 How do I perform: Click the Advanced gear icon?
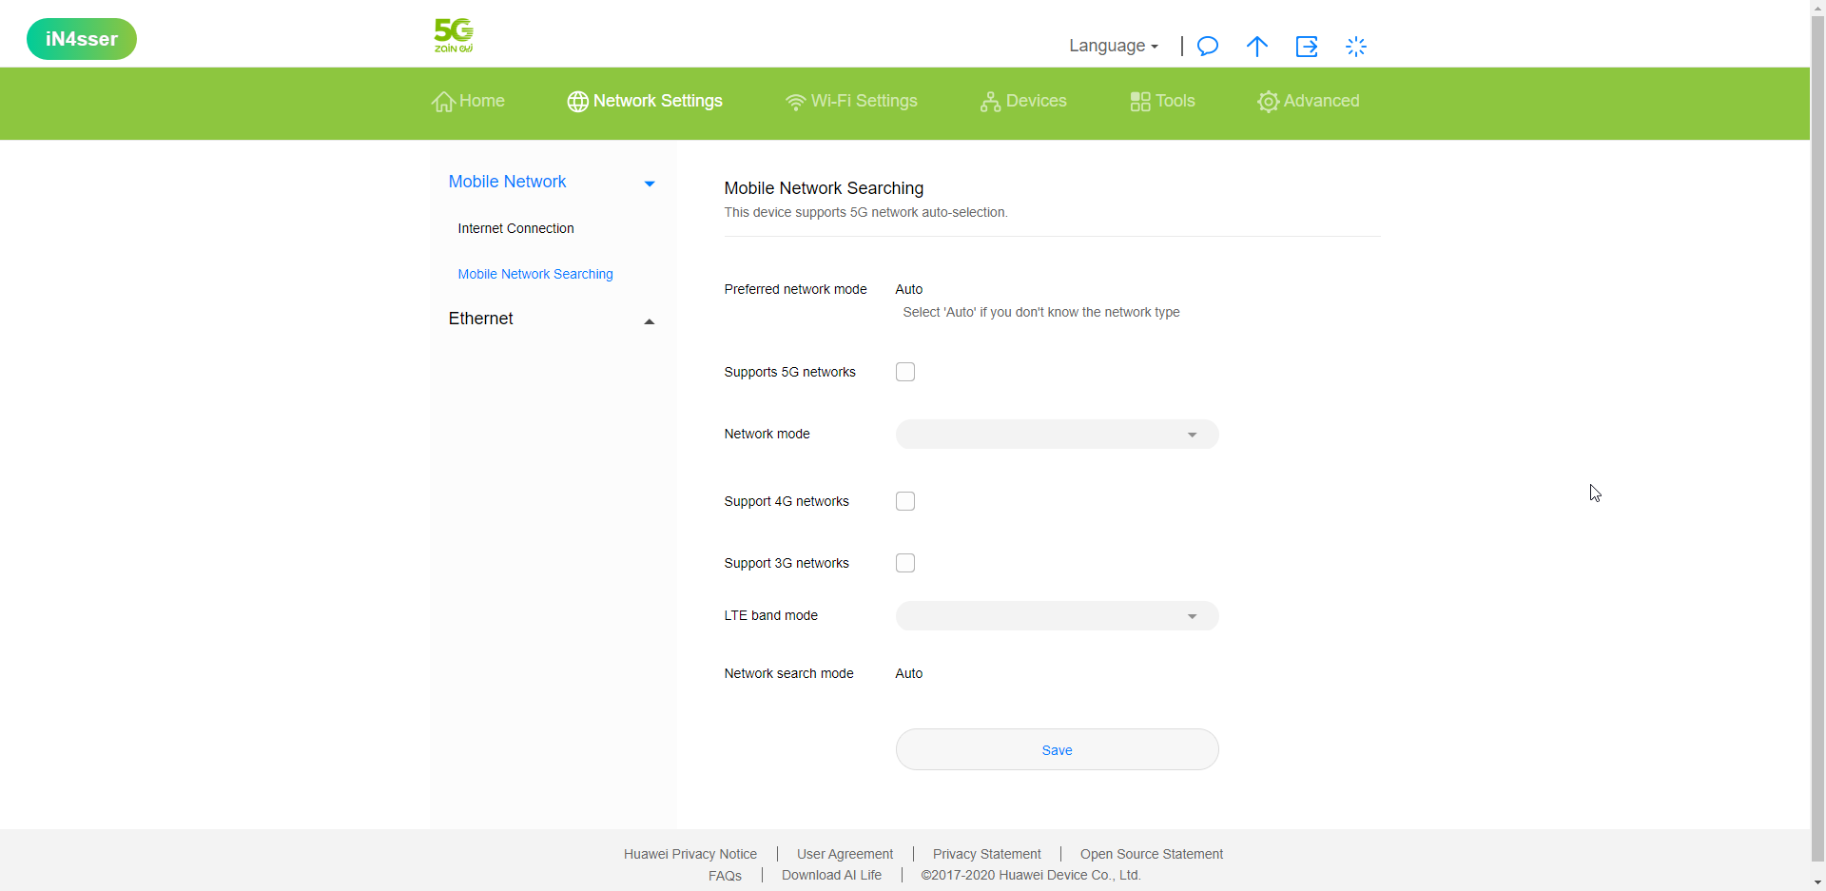click(x=1268, y=102)
